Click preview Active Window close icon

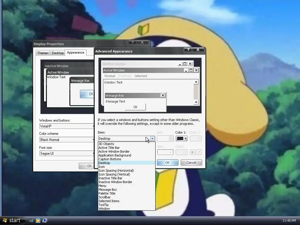click(x=196, y=70)
